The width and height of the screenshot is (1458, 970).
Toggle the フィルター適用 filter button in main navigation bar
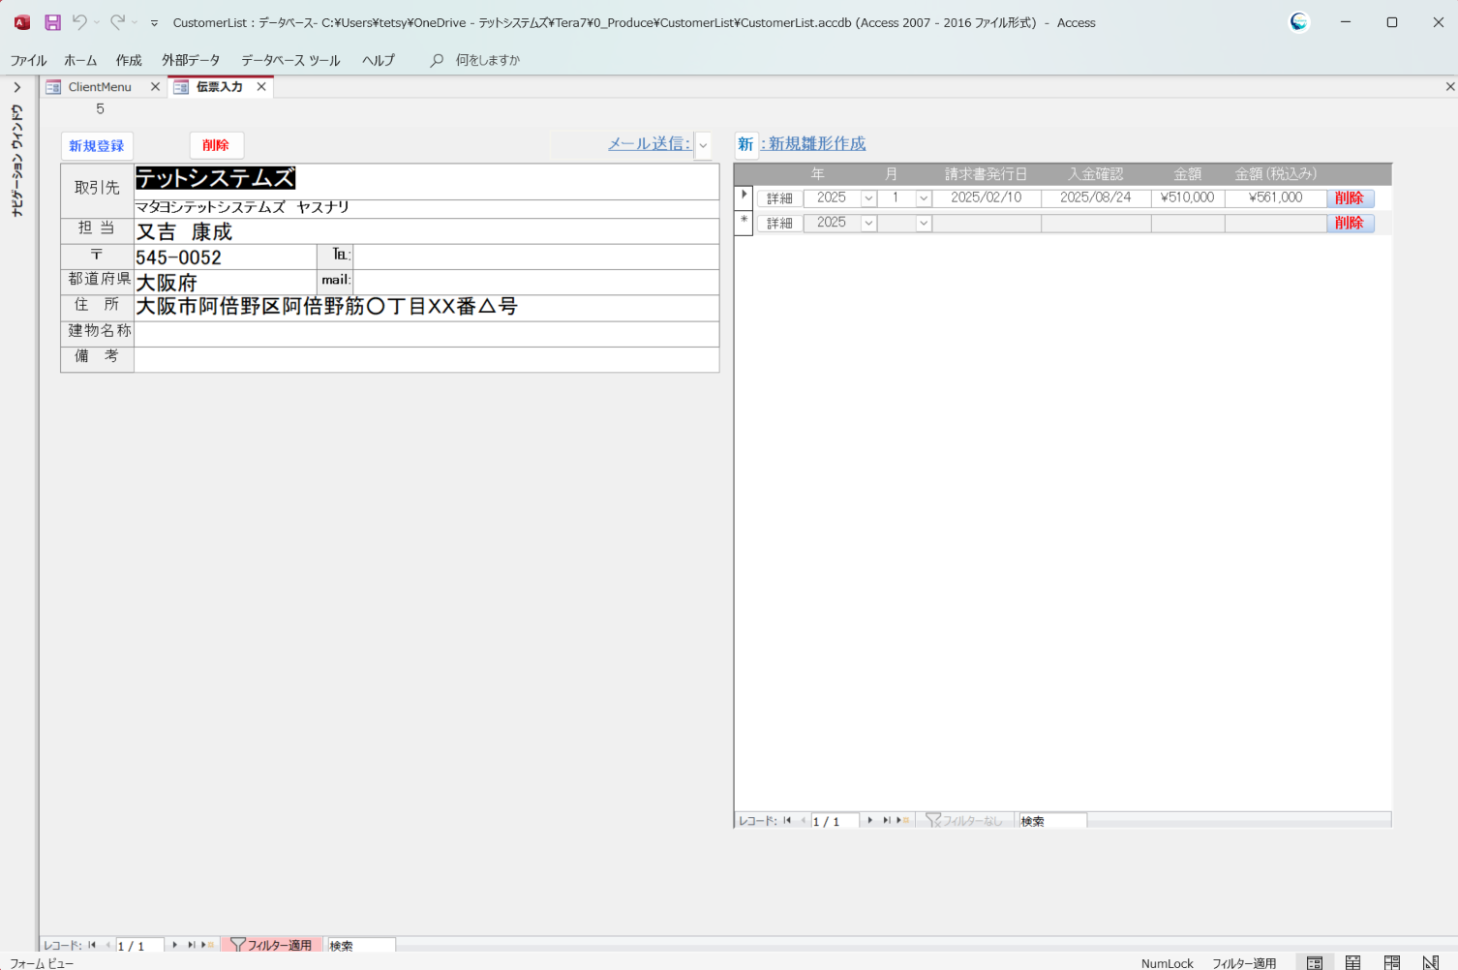tap(271, 945)
